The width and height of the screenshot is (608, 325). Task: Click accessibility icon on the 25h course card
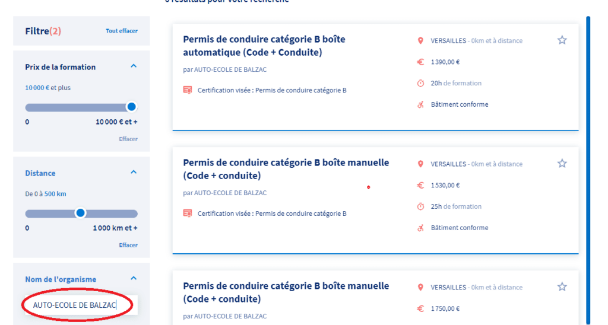[x=420, y=228]
